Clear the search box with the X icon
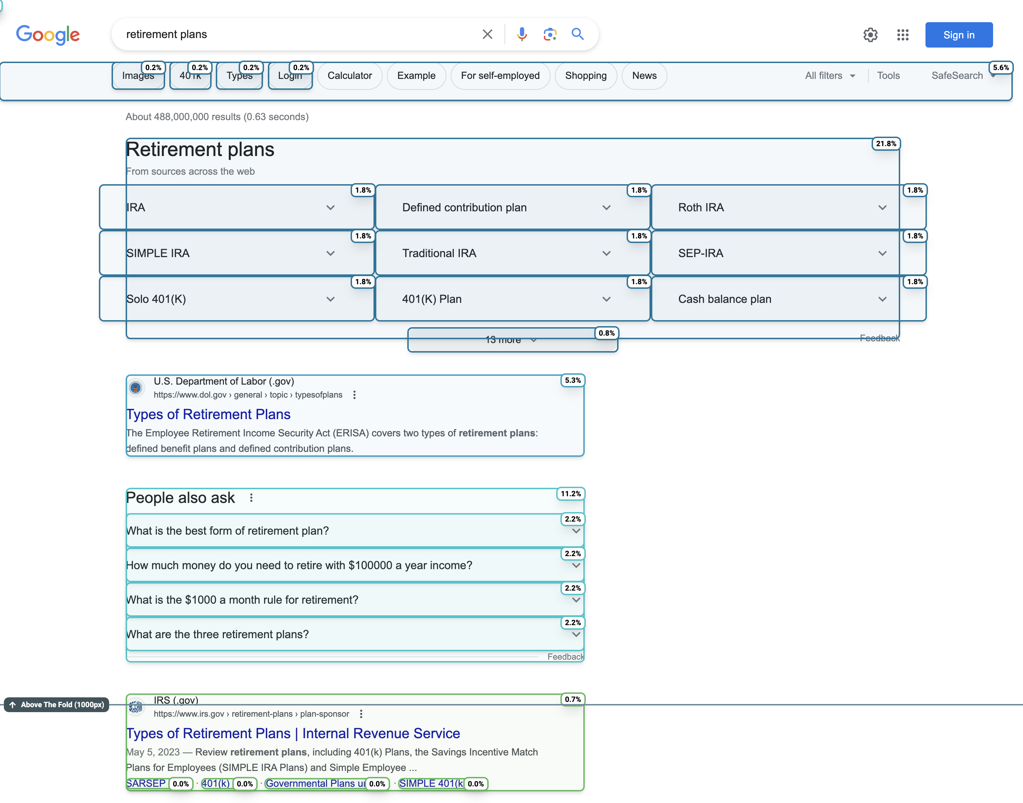This screenshot has height=803, width=1023. tap(487, 34)
